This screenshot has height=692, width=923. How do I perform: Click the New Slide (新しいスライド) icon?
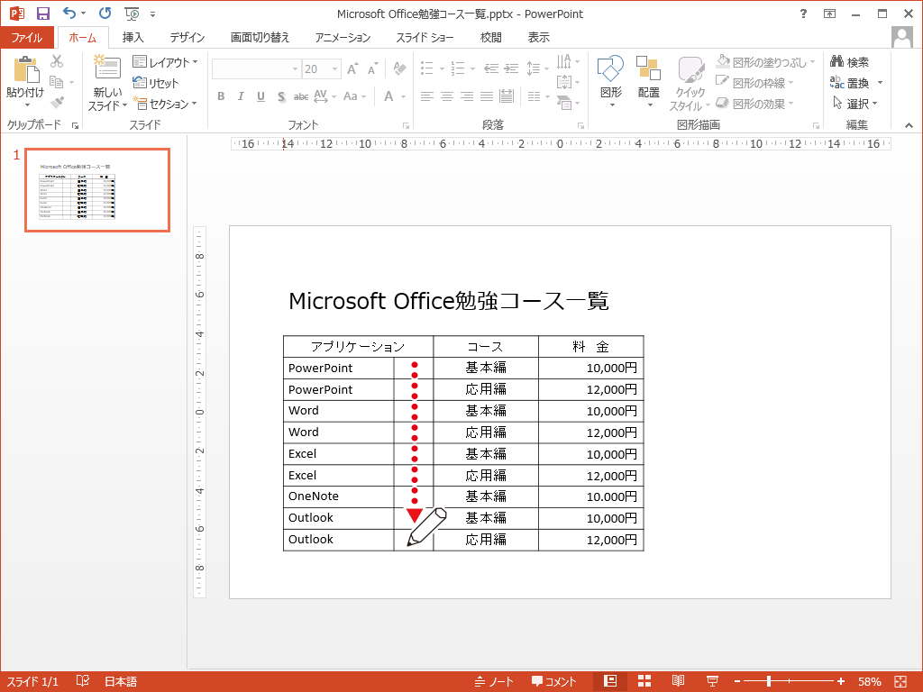pos(107,68)
